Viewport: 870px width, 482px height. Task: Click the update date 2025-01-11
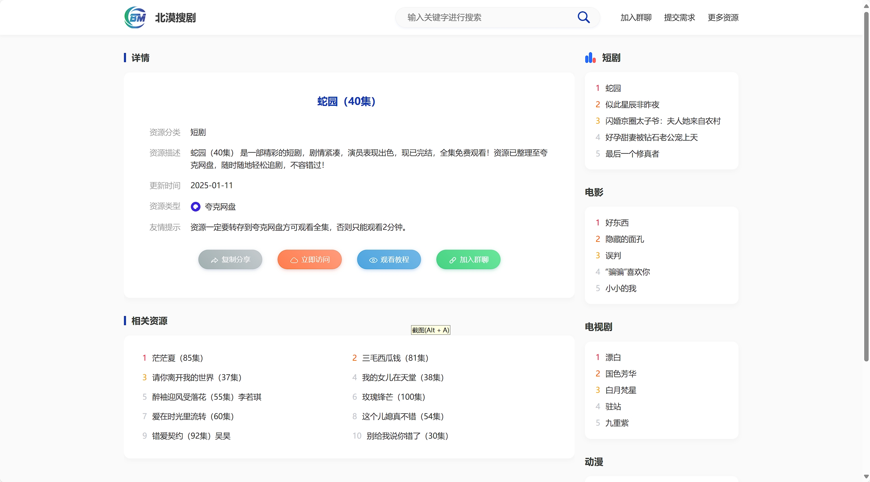click(212, 185)
